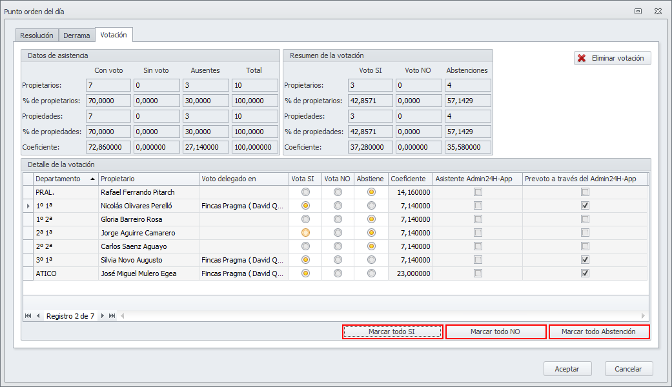Screen dimensions: 672x387
Task: Click the red X Eliminar votación button
Action: coord(612,58)
